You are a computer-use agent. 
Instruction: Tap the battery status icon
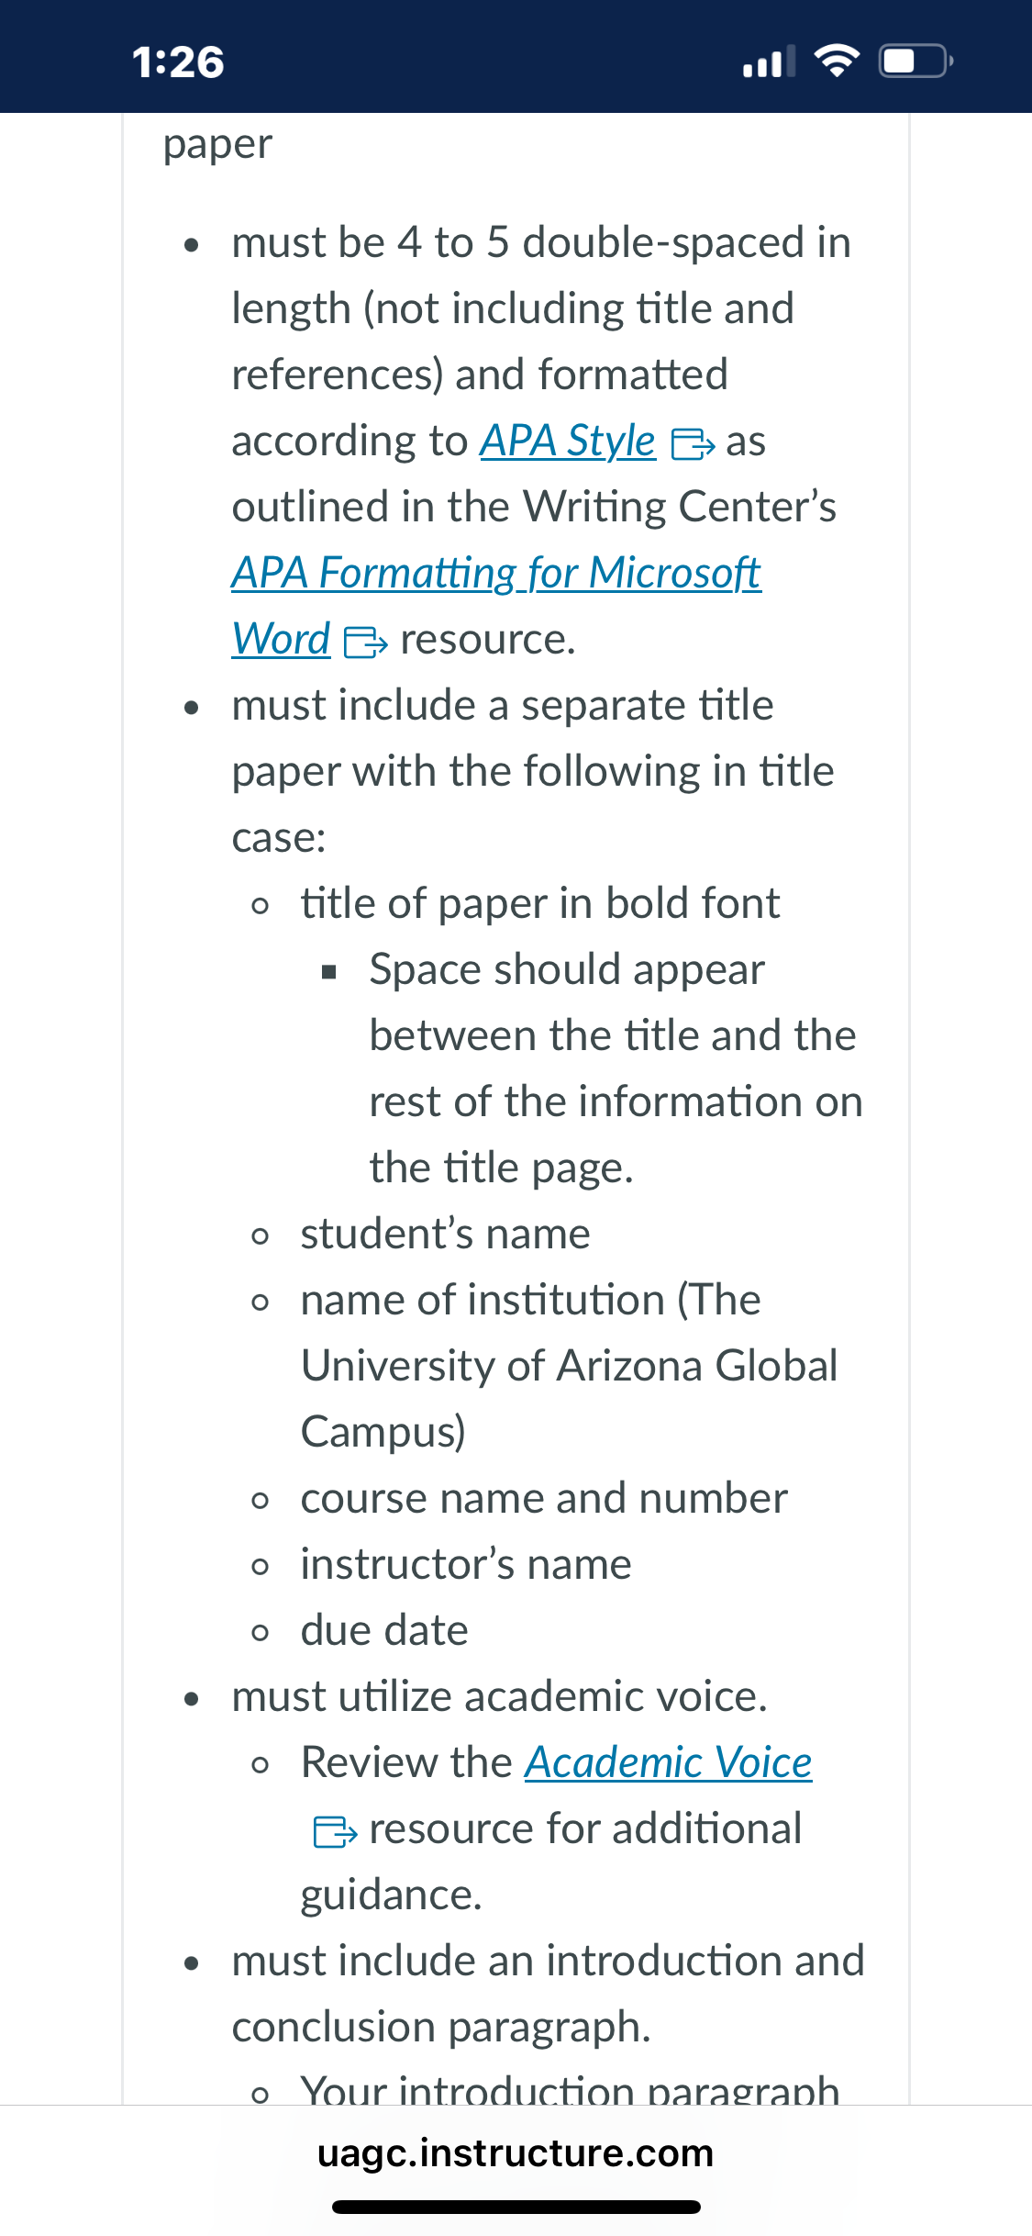coord(916,61)
